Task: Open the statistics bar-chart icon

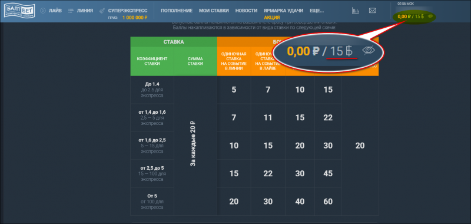Action: tap(356, 11)
